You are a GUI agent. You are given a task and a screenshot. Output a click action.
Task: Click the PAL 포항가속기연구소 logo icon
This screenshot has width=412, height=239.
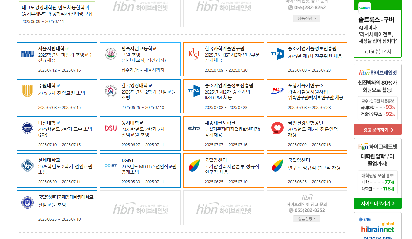pyautogui.click(x=277, y=91)
